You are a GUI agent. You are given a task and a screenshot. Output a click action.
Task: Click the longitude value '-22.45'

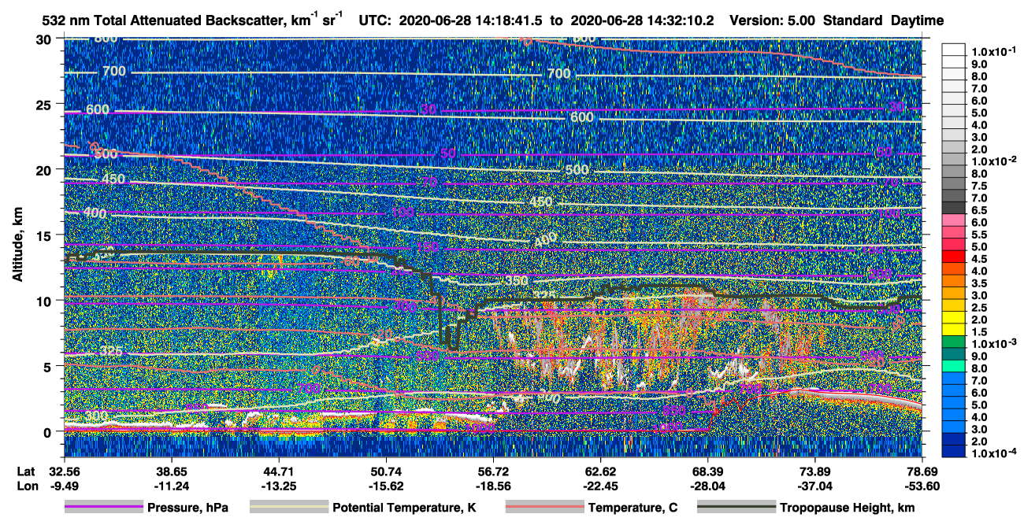click(x=600, y=486)
